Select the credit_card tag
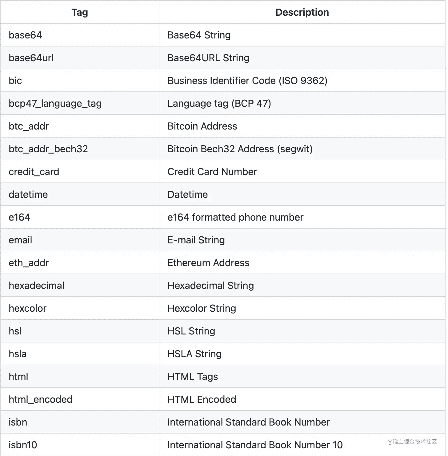 pos(34,172)
